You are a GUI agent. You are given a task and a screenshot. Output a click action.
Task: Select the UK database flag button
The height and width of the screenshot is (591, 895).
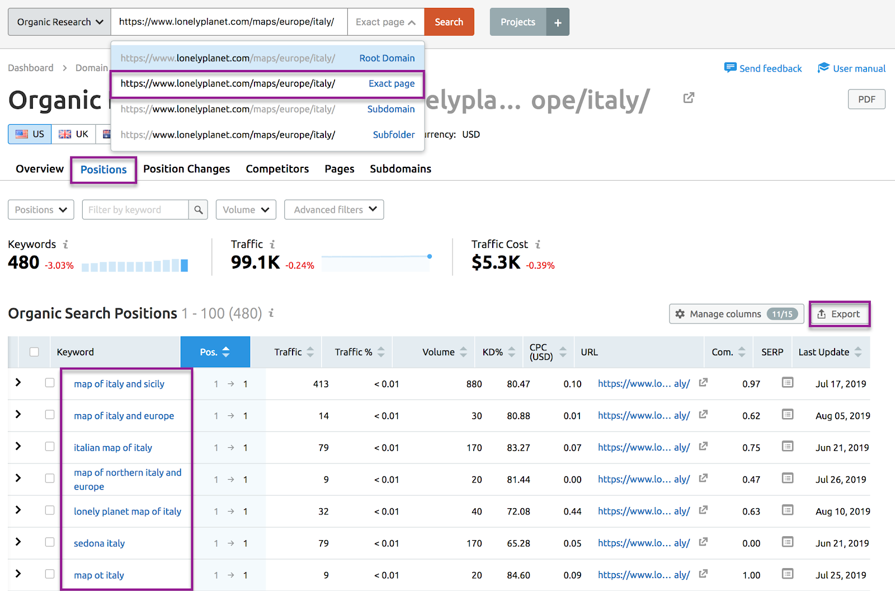74,134
